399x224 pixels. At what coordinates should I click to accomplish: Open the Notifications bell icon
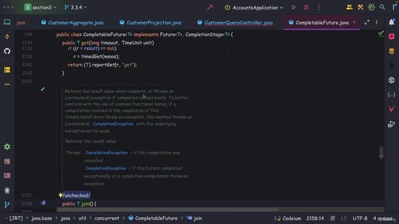tap(392, 22)
